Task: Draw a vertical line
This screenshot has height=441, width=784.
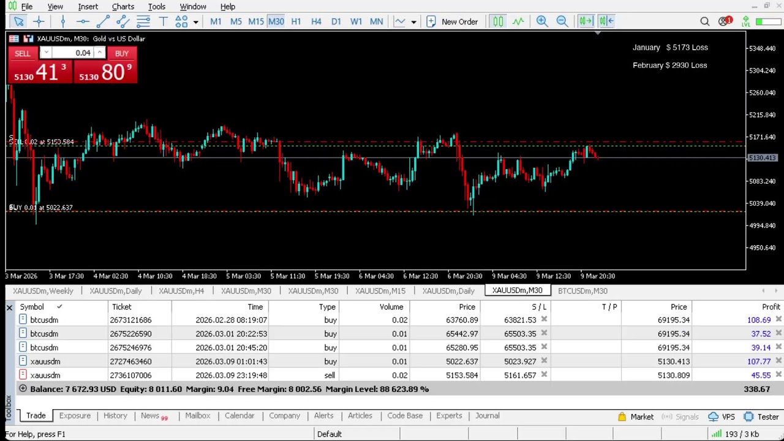Action: pyautogui.click(x=62, y=21)
